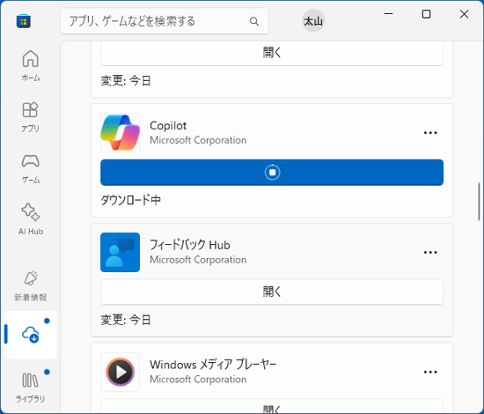Click 変更: 今日 under フィードバック Hub

click(x=126, y=320)
